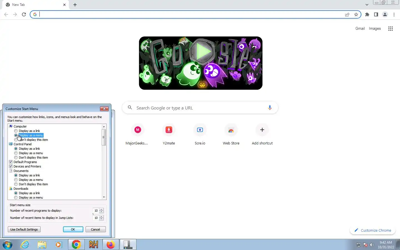This screenshot has height=250, width=400.
Task: Select Control Panel 'Don't display this item'
Action: 16,157
